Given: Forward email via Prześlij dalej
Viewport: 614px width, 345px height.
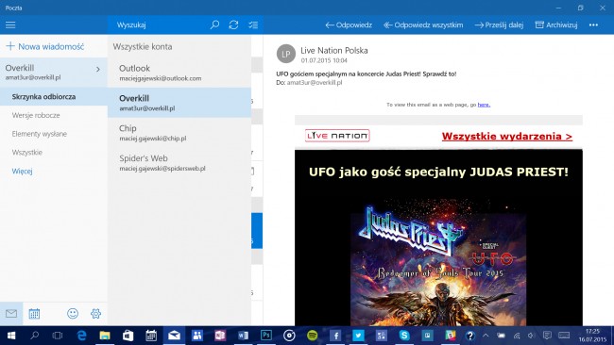Looking at the screenshot, I should (x=499, y=25).
